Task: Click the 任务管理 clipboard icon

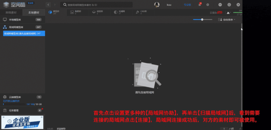Action: click(5, 111)
